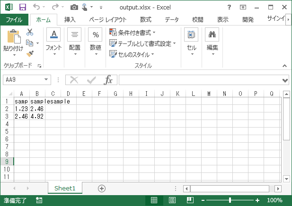
Task: Select cell containing 1.23
Action: [x=22, y=109]
